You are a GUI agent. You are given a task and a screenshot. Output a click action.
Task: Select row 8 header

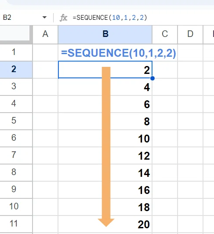(x=16, y=172)
